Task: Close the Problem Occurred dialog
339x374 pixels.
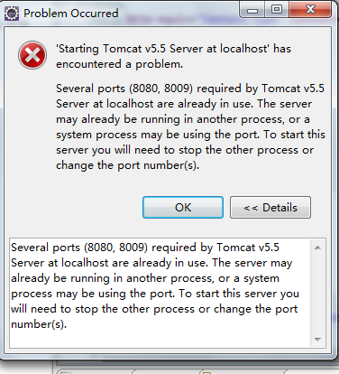Action: click(310, 10)
